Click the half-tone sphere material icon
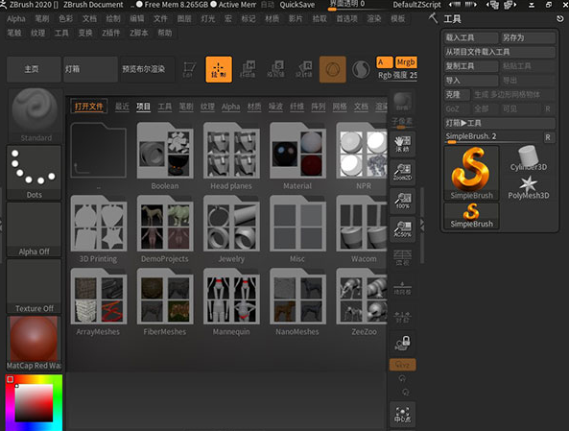Viewport: 569px width, 431px height. pos(361,69)
